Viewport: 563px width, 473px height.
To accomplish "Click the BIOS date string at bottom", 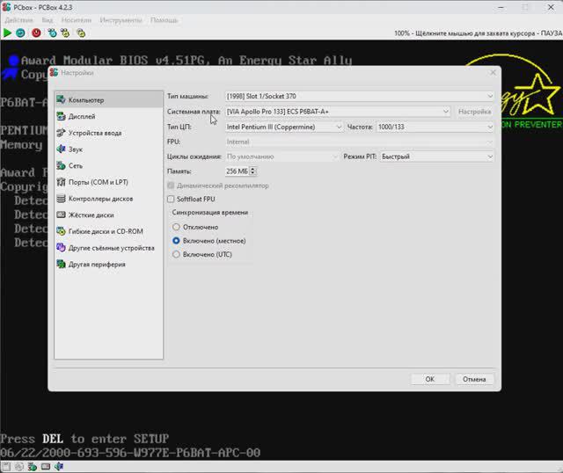I will pyautogui.click(x=130, y=453).
